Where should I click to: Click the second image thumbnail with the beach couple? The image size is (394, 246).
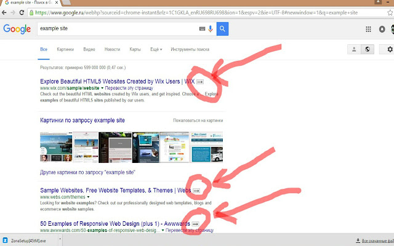tap(85, 147)
